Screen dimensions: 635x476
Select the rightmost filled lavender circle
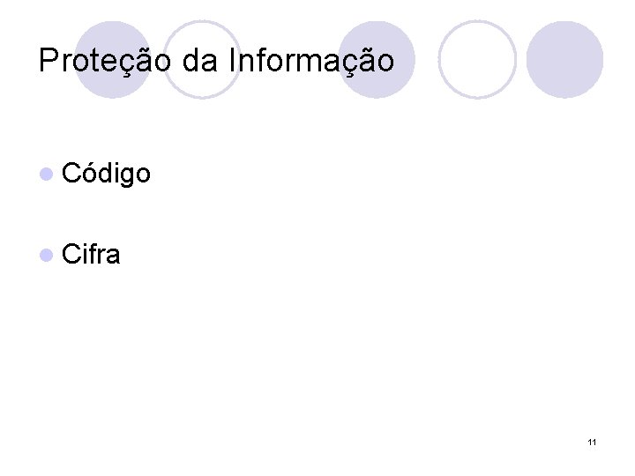tap(564, 59)
